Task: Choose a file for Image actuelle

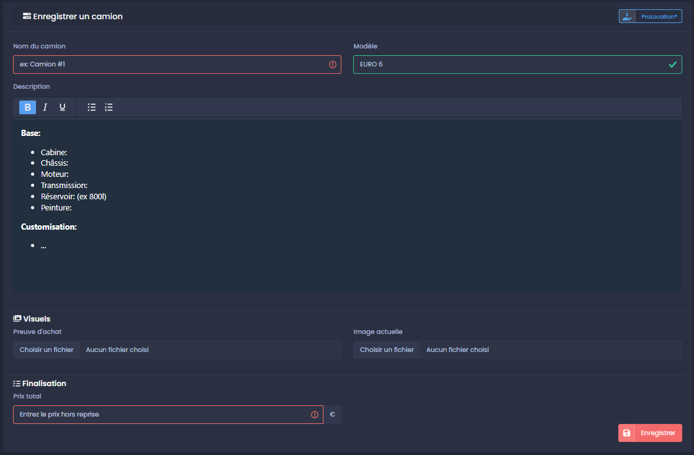Action: point(387,349)
